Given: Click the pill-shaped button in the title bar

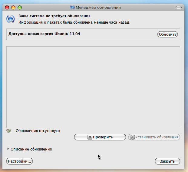Looking at the screenshot, I should [x=179, y=8].
